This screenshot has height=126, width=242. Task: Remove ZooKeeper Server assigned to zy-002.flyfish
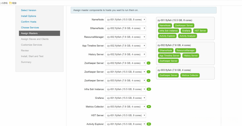pyautogui.click(x=149, y=63)
